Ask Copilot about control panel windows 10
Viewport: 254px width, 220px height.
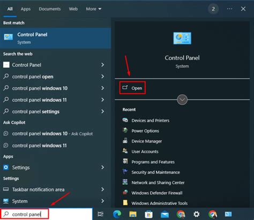tap(55, 134)
